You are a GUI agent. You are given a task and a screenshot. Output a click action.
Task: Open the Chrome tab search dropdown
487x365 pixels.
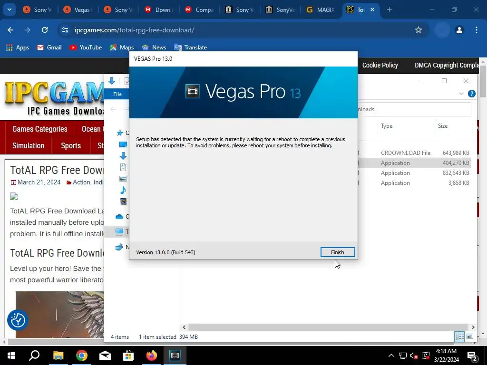(x=10, y=10)
